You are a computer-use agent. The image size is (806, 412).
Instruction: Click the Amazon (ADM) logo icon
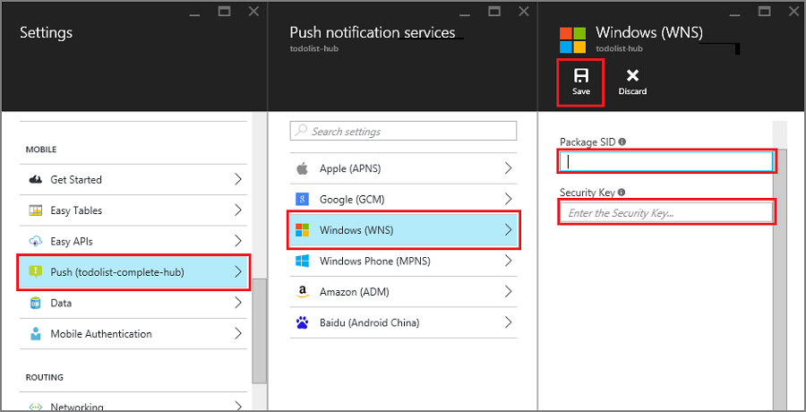click(x=303, y=291)
